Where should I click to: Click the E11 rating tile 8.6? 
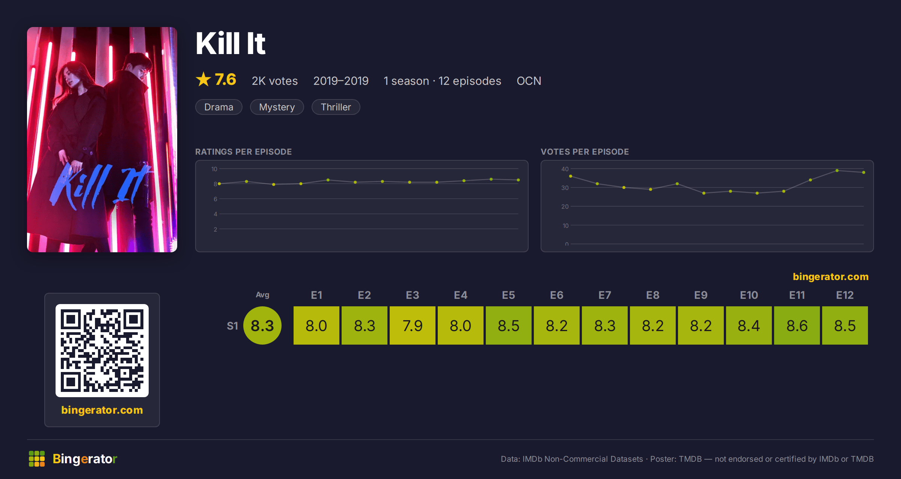[x=797, y=325]
